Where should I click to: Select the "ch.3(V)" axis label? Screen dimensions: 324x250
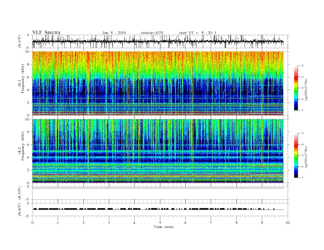click(x=20, y=193)
